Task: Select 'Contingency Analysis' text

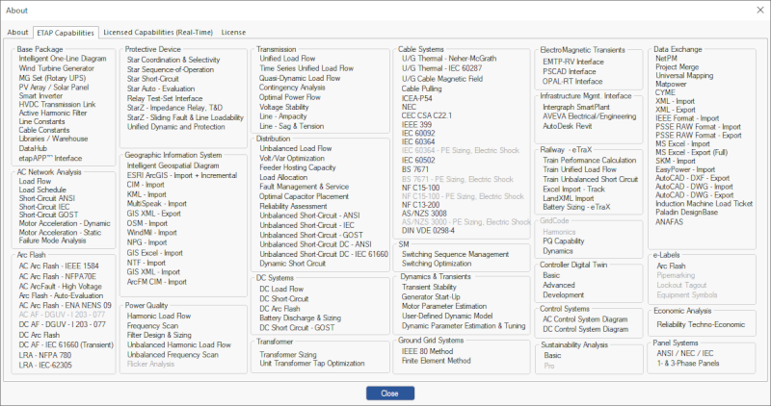Action: click(292, 88)
